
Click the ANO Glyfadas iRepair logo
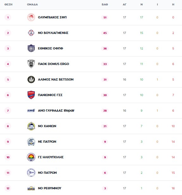31,110
